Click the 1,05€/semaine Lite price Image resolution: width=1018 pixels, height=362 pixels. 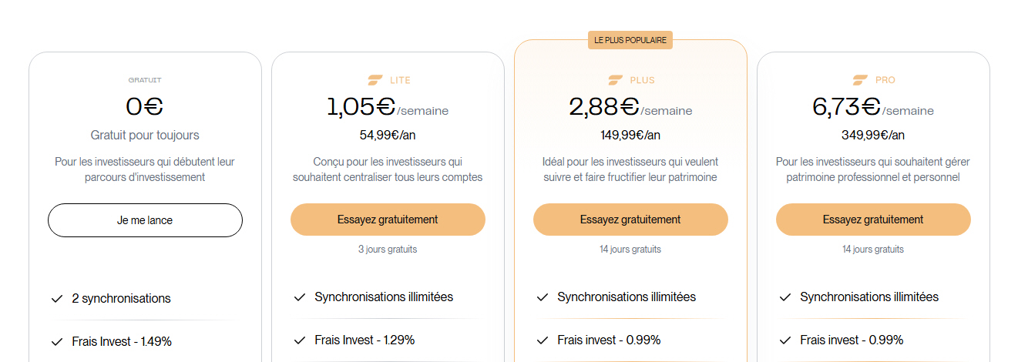coord(388,107)
